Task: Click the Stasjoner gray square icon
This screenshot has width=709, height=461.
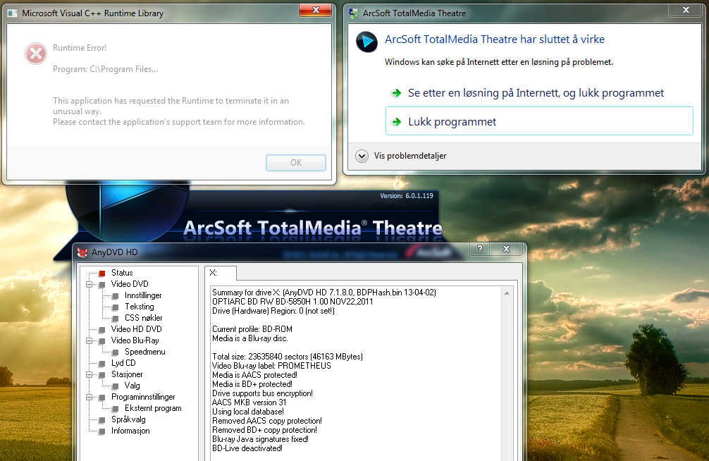Action: pos(102,375)
